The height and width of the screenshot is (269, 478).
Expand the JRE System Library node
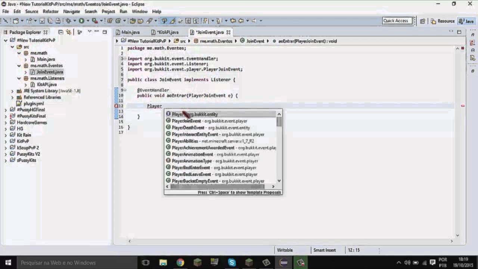pos(12,91)
